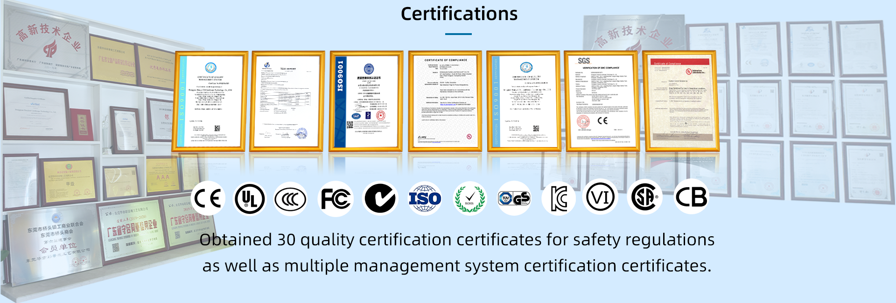Click the KC certification logo

559,198
